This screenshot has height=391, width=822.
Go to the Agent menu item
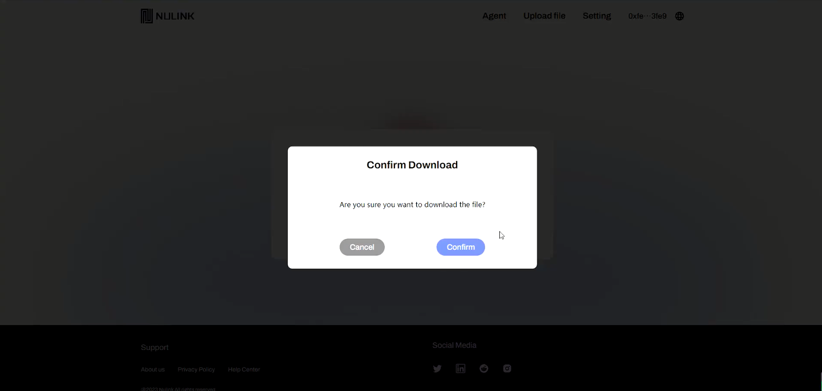click(x=494, y=16)
